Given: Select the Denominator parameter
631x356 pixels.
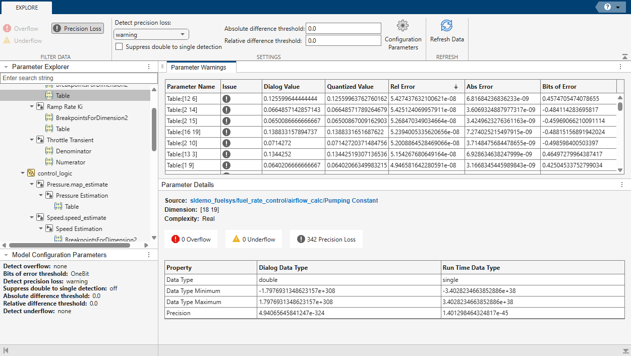Looking at the screenshot, I should (74, 151).
